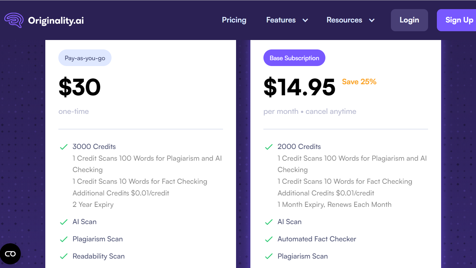Open the Features menu item

[281, 20]
